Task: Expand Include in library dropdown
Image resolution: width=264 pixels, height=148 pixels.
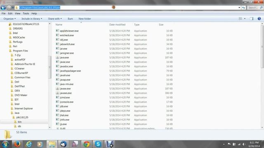Action: tap(32, 18)
